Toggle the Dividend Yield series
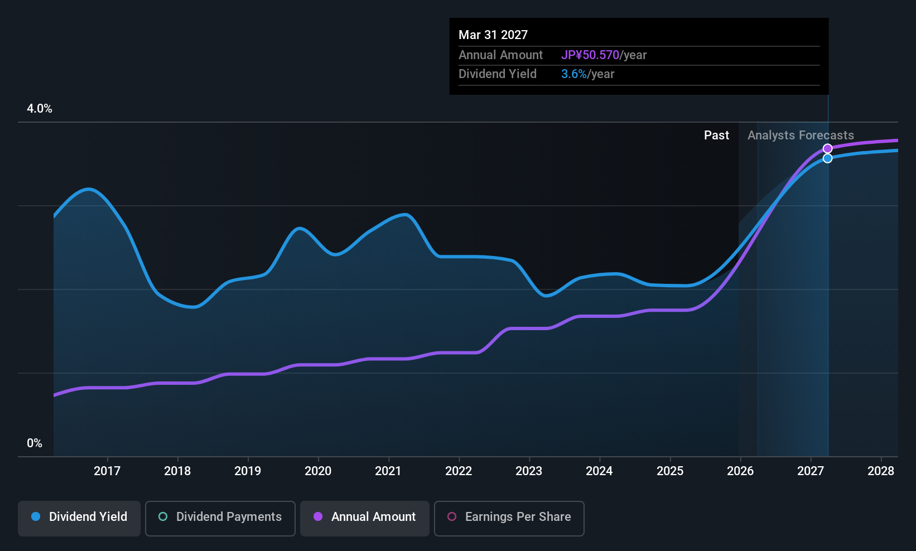Image resolution: width=916 pixels, height=551 pixels. (x=79, y=518)
